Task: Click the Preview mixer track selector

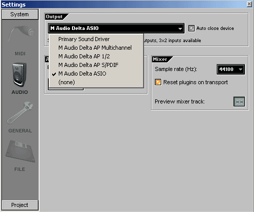Action: 239,101
